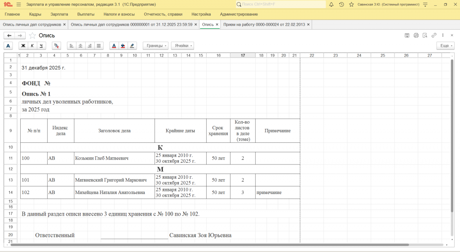Click the print icon
The width and height of the screenshot is (460, 252).
pyautogui.click(x=416, y=35)
